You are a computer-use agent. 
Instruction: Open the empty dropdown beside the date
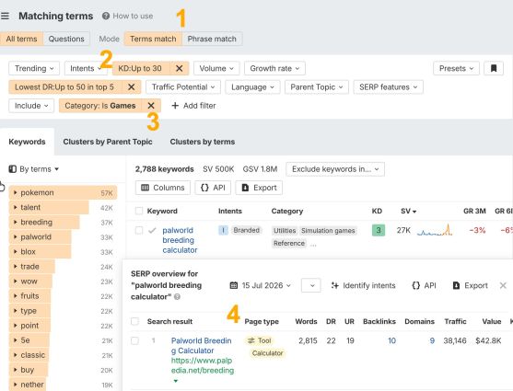point(310,285)
